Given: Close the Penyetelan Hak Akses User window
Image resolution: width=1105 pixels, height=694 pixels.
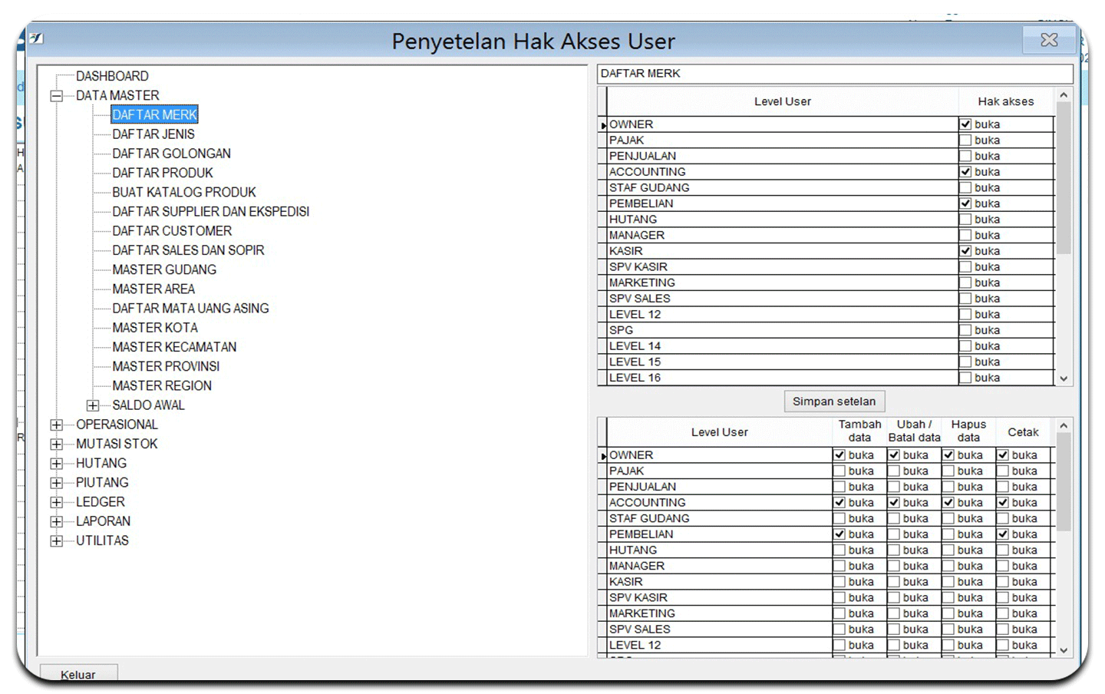Looking at the screenshot, I should (x=1049, y=40).
